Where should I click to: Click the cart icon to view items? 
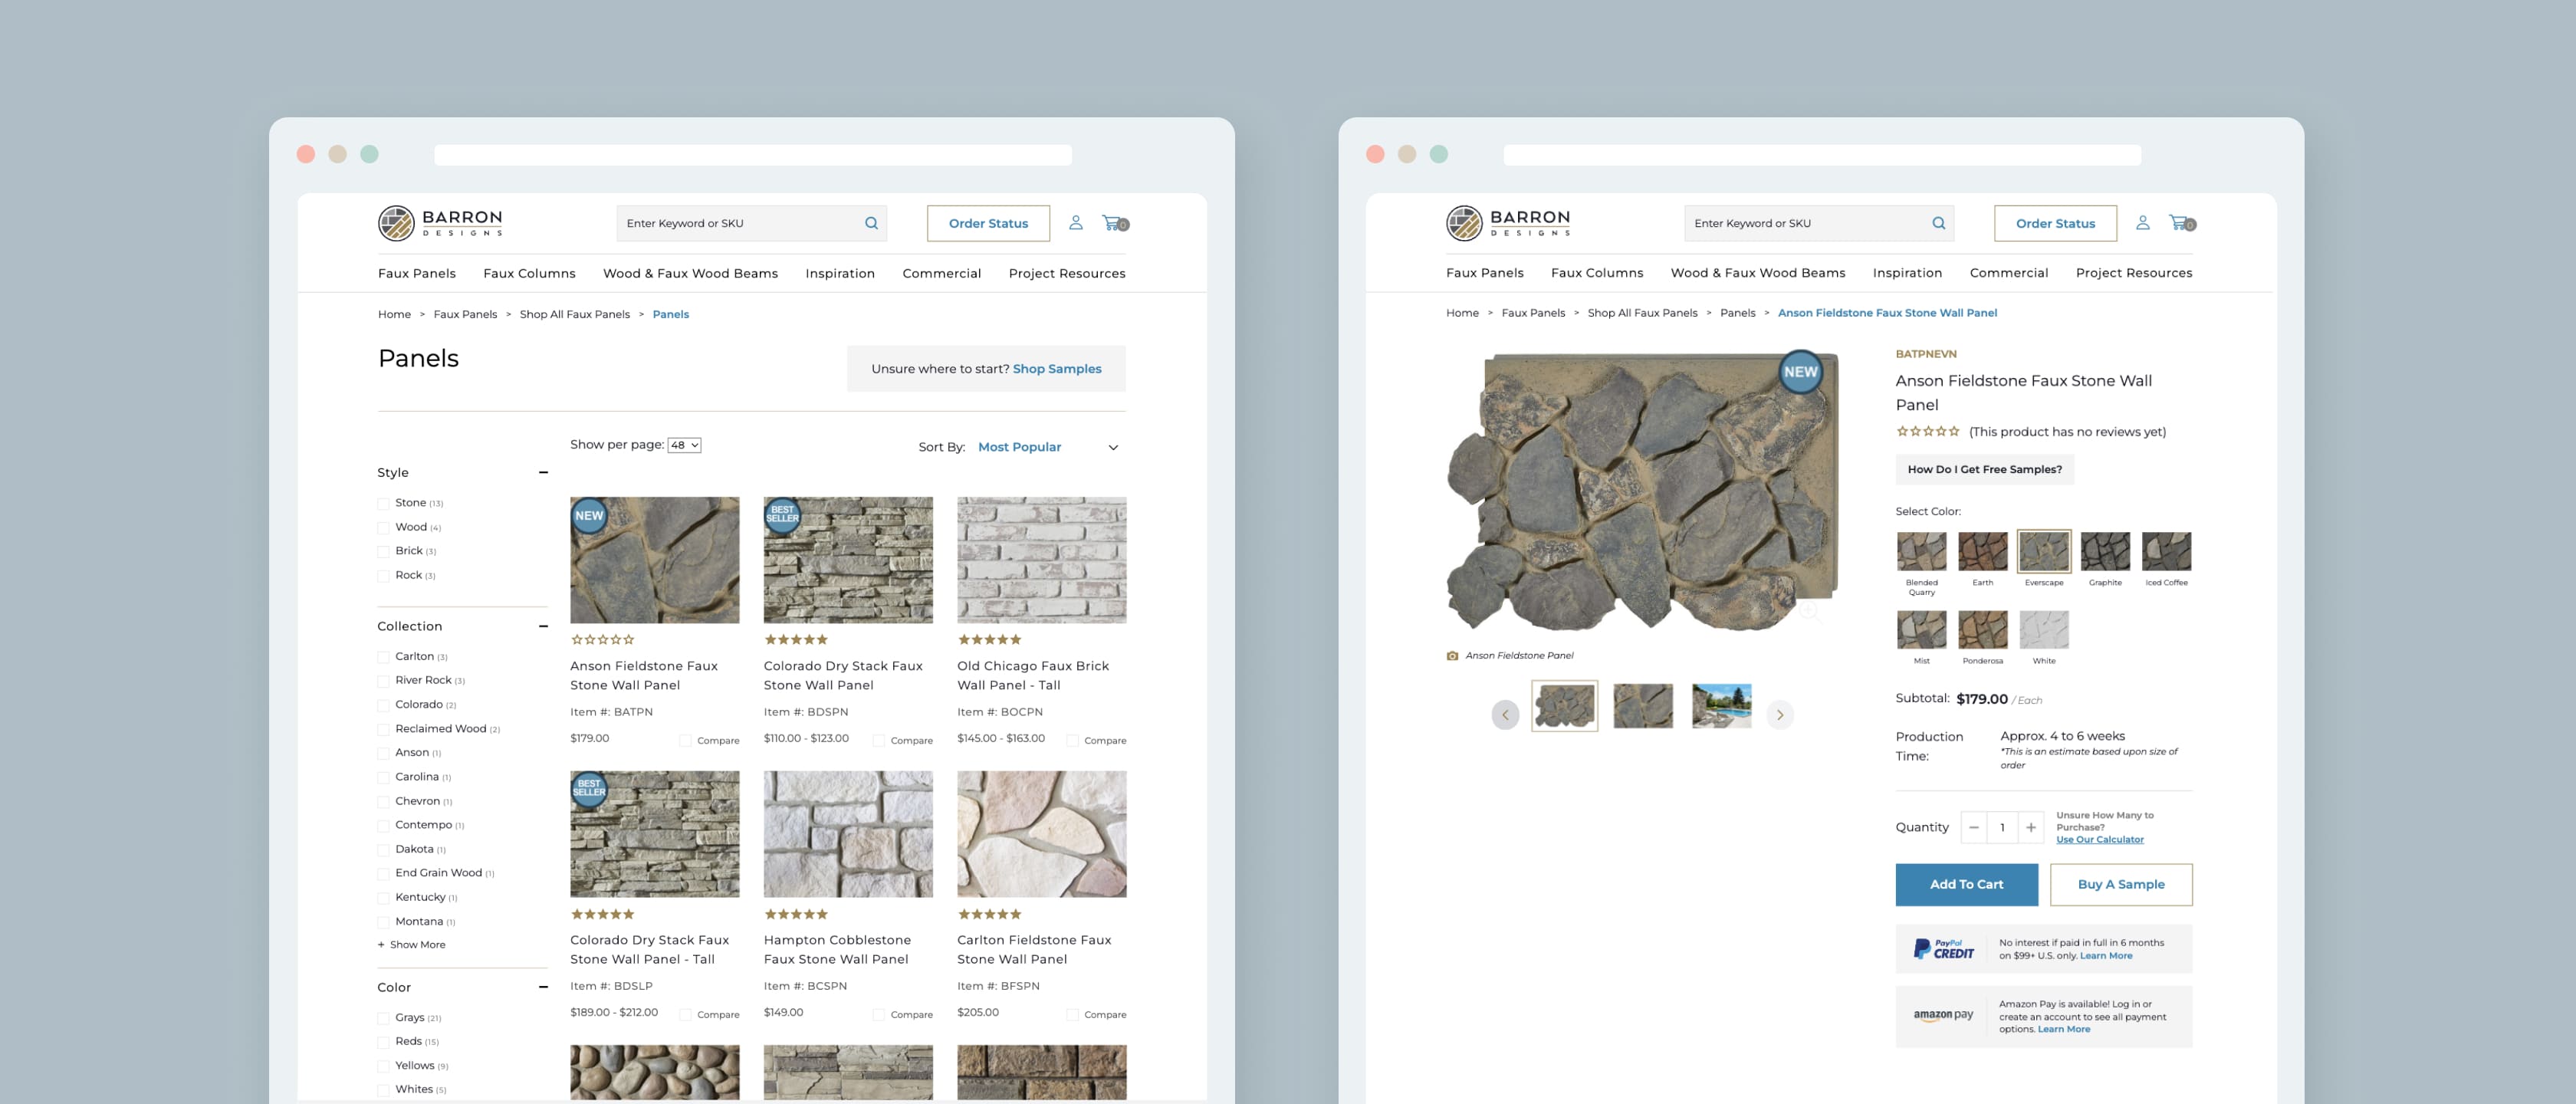point(1115,222)
